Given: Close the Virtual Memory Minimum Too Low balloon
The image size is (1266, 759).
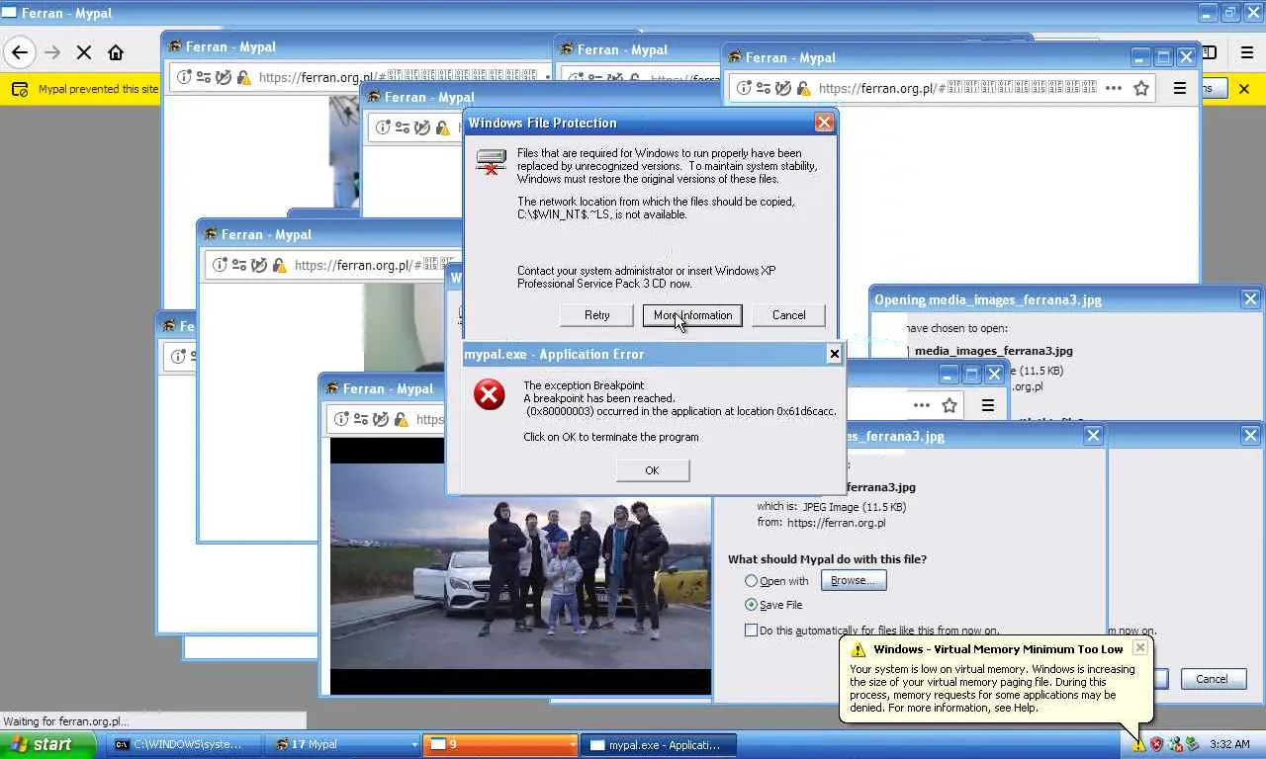Looking at the screenshot, I should 1140,648.
